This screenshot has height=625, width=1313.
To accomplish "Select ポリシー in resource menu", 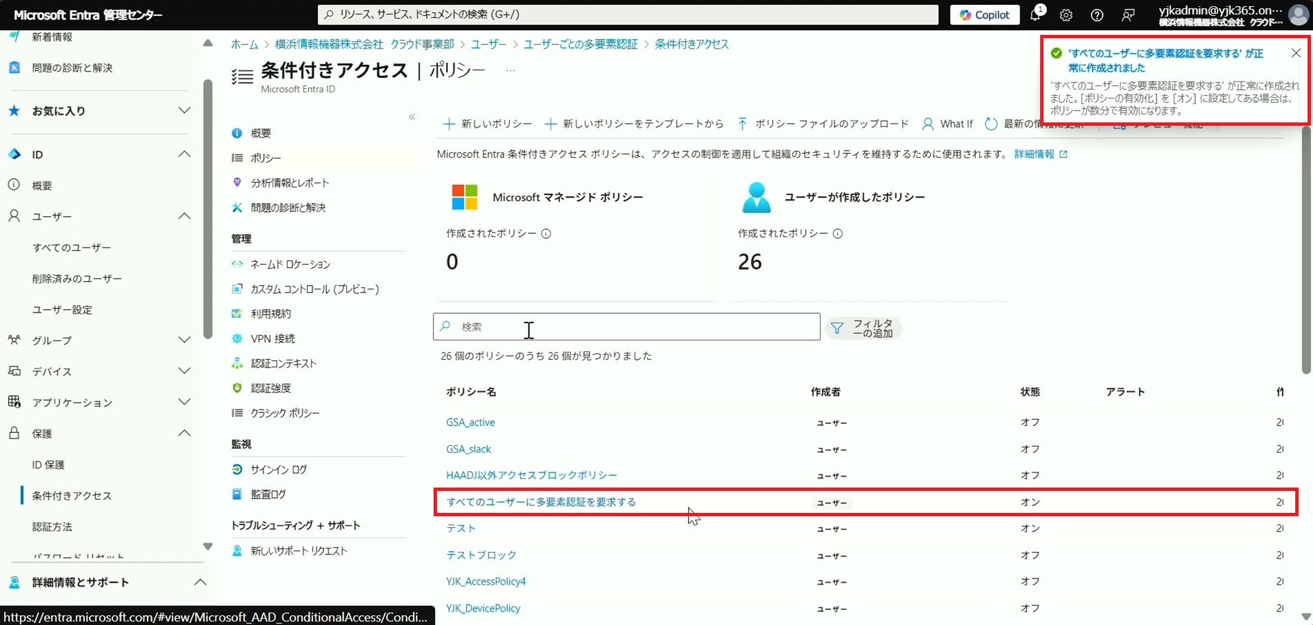I will (x=265, y=158).
